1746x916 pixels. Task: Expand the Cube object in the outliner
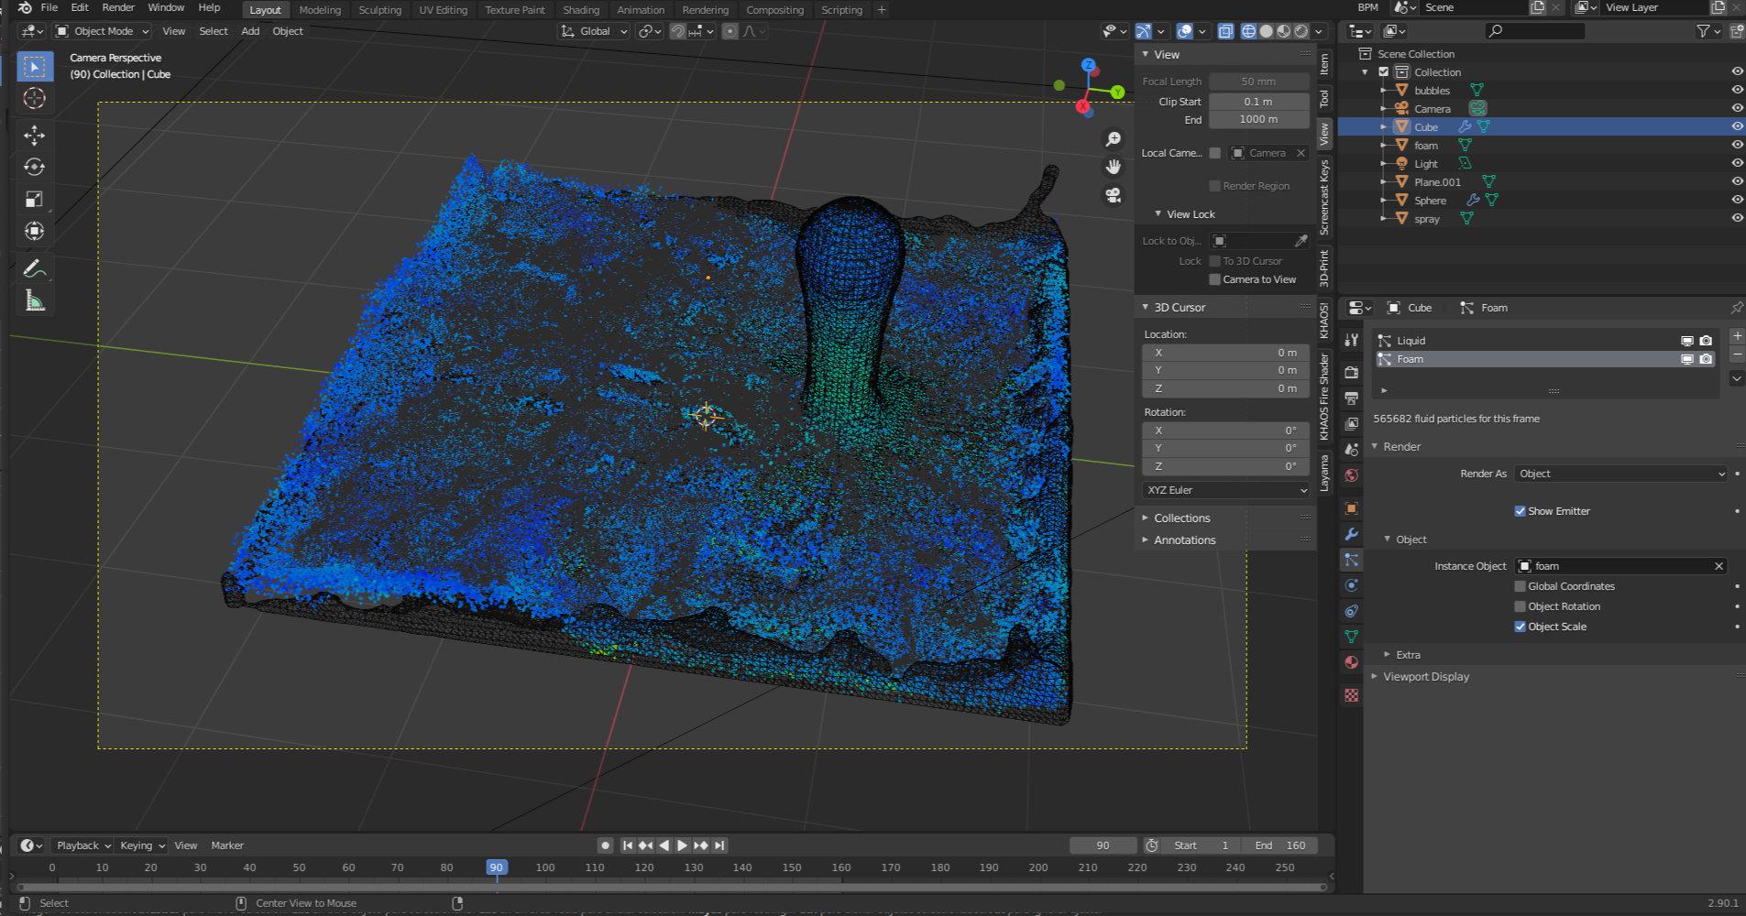pos(1383,126)
